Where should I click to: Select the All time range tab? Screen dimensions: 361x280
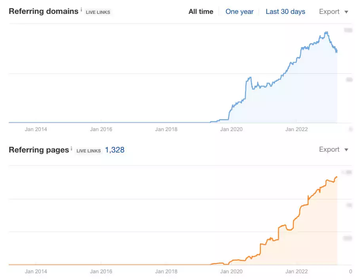pos(201,11)
